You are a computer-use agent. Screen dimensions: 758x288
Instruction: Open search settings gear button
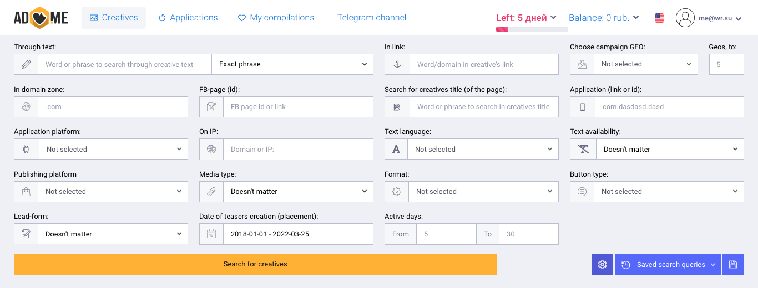click(602, 265)
